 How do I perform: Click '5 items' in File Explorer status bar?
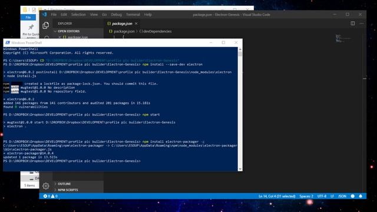(29, 185)
